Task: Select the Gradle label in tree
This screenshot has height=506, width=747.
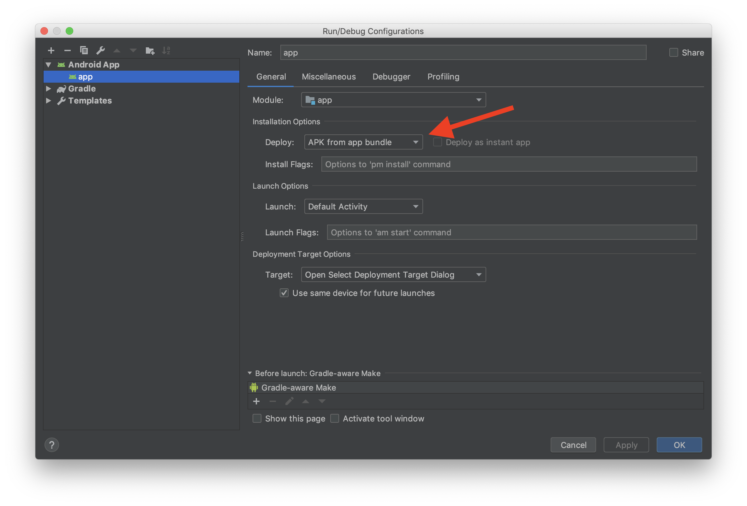Action: pos(82,89)
